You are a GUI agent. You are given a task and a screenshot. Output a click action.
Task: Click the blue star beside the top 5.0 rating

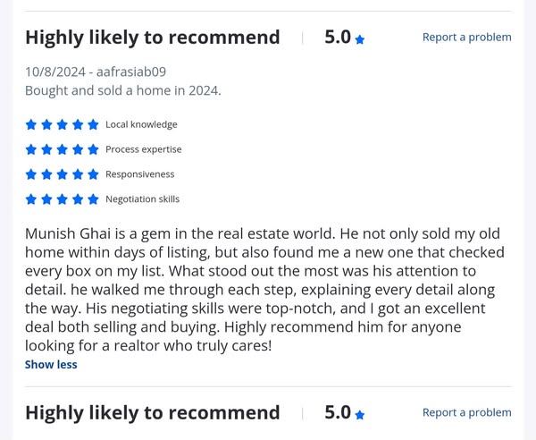pyautogui.click(x=360, y=39)
